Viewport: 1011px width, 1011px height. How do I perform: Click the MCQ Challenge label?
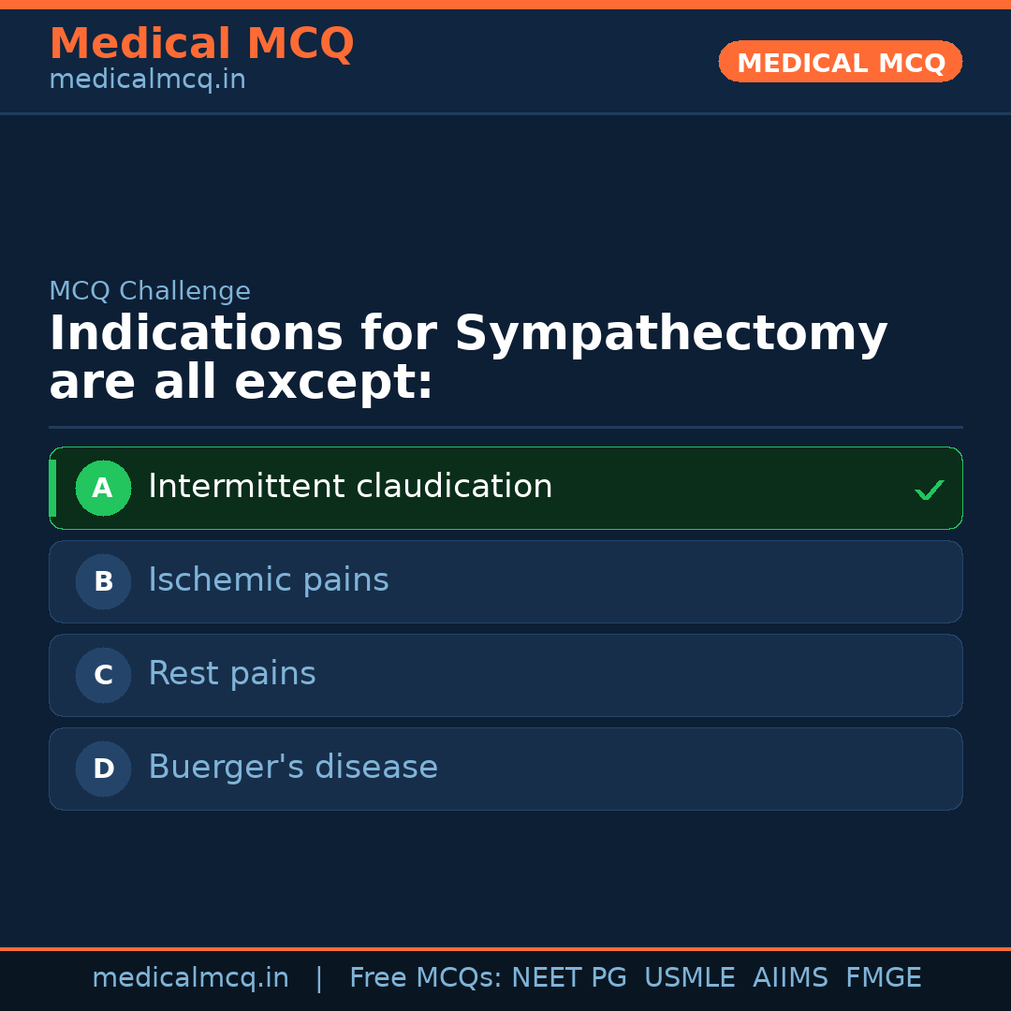tap(150, 291)
